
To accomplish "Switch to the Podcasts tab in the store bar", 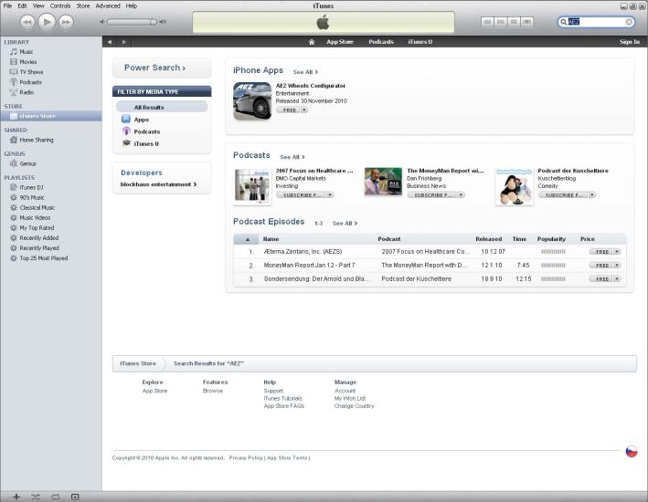I will tap(381, 42).
